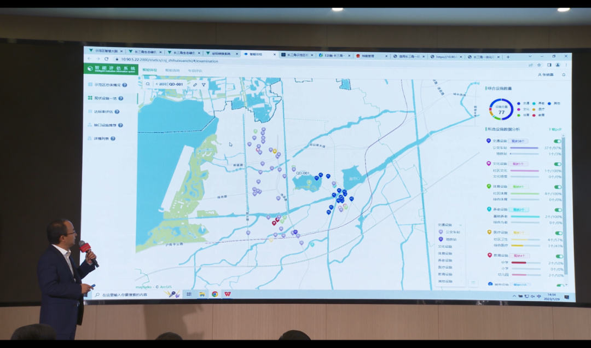This screenshot has width=591, height=348.
Task: Click the back arrow beside QD-001
Action: 157,84
